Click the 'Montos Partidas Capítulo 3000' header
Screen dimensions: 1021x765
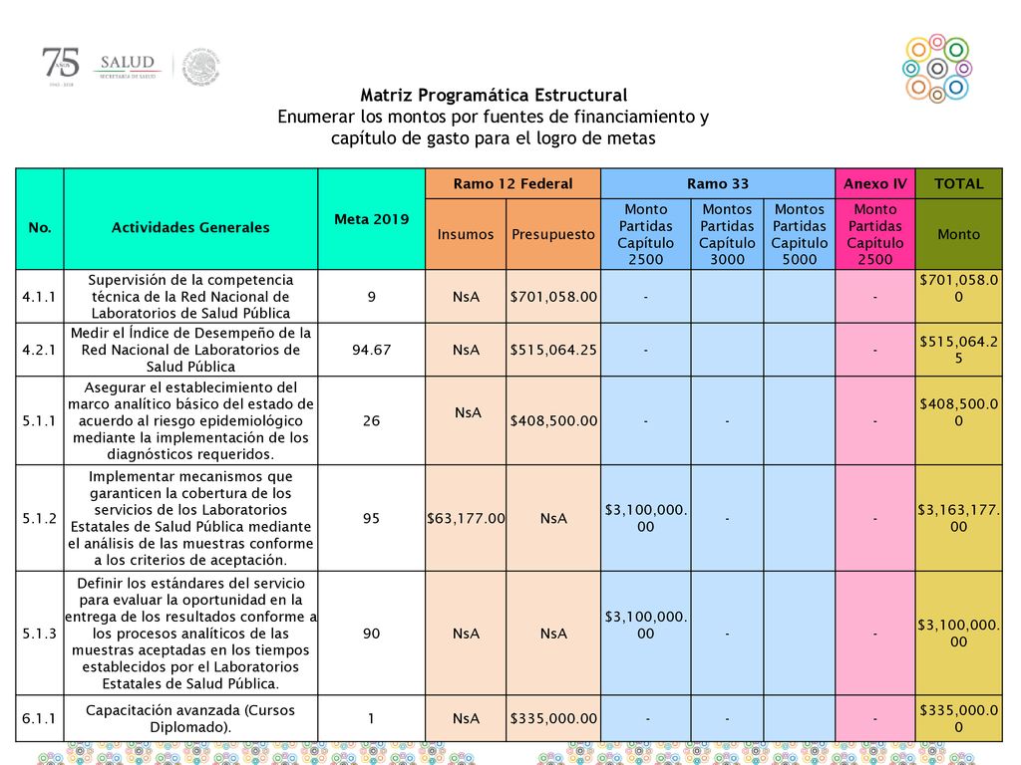point(727,234)
